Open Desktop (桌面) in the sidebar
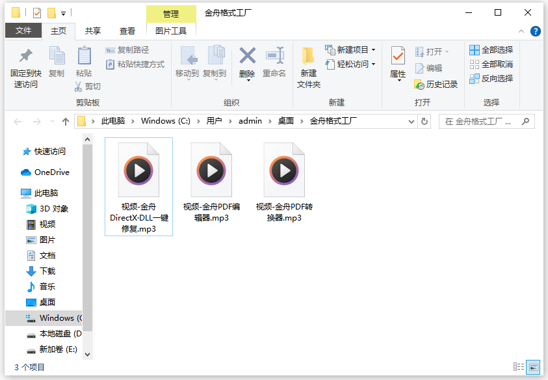 pyautogui.click(x=41, y=303)
